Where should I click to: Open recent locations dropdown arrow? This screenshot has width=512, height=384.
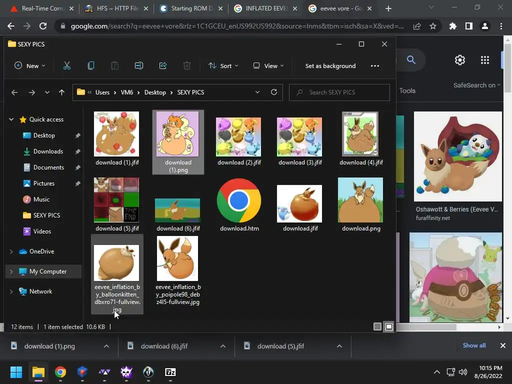pos(47,92)
